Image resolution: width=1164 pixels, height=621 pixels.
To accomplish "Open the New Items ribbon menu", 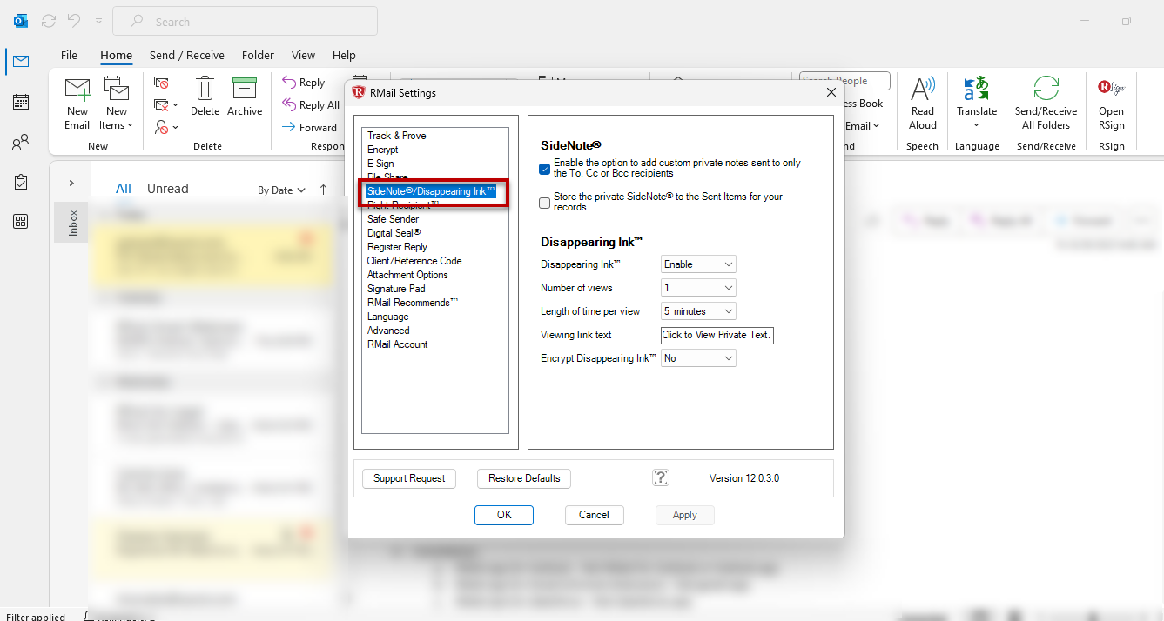I will coord(117,103).
